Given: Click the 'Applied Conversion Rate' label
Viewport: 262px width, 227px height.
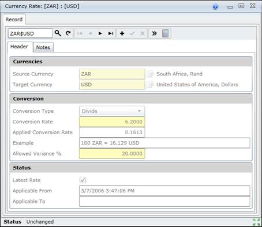Looking at the screenshot, I should 43,133.
